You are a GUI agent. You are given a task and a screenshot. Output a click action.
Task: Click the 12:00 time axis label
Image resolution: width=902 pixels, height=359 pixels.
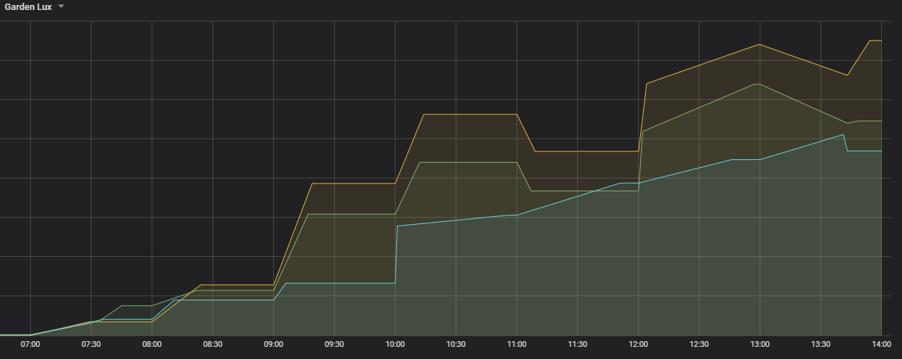point(638,344)
